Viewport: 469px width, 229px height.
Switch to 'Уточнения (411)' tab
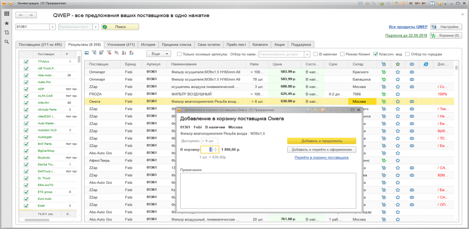click(121, 45)
